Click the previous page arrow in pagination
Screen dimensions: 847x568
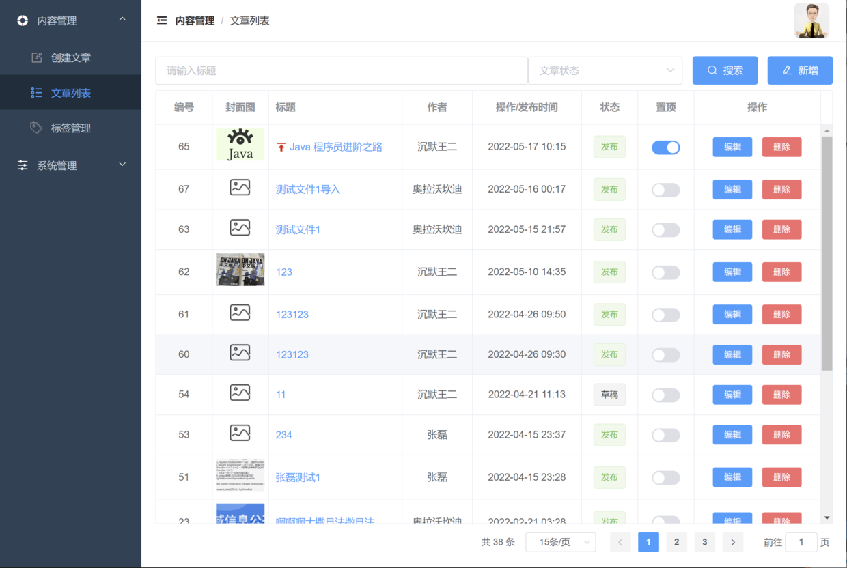click(x=620, y=542)
